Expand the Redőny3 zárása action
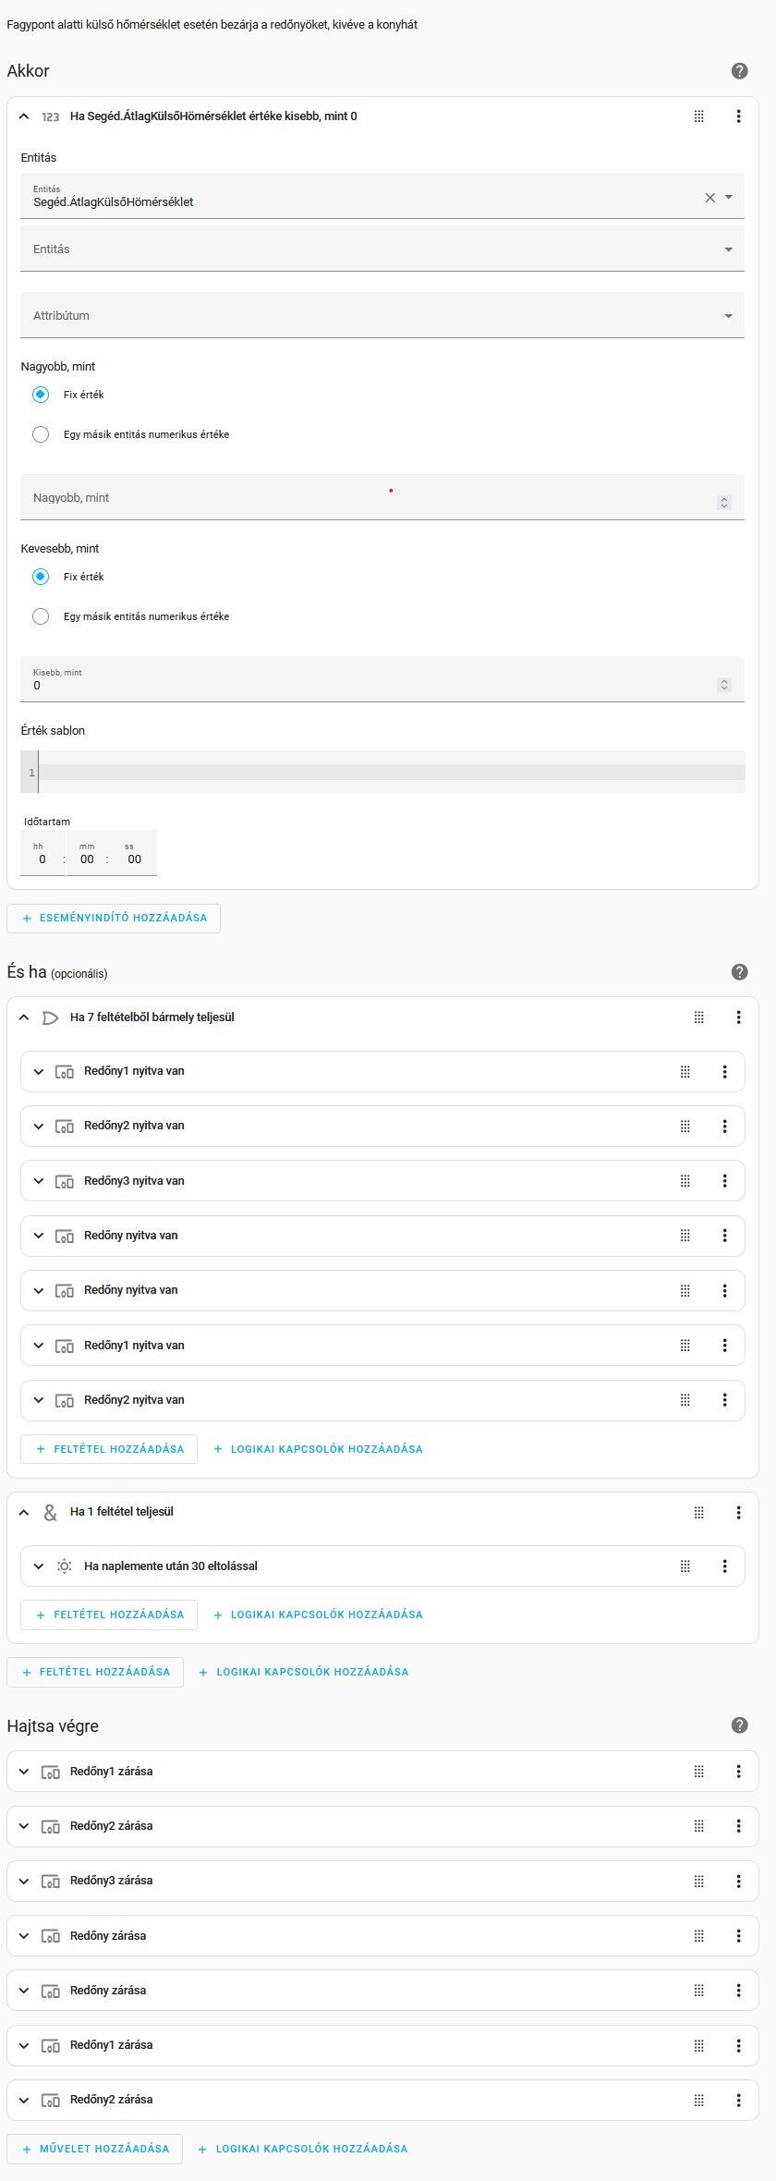The image size is (776, 2181). pyautogui.click(x=25, y=1881)
